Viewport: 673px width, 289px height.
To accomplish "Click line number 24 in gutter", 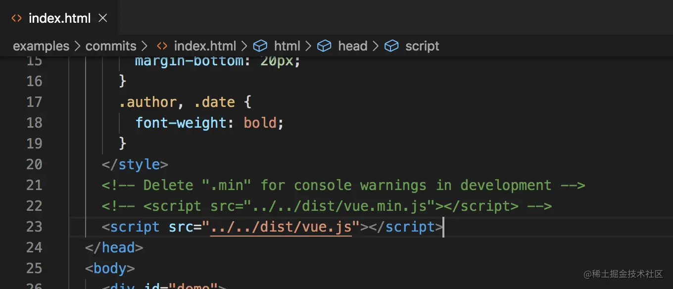I will [x=34, y=247].
